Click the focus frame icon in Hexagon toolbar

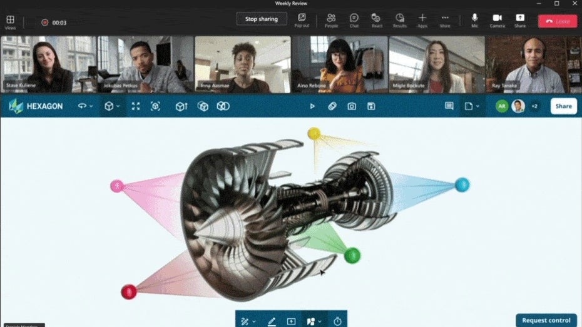tap(155, 106)
